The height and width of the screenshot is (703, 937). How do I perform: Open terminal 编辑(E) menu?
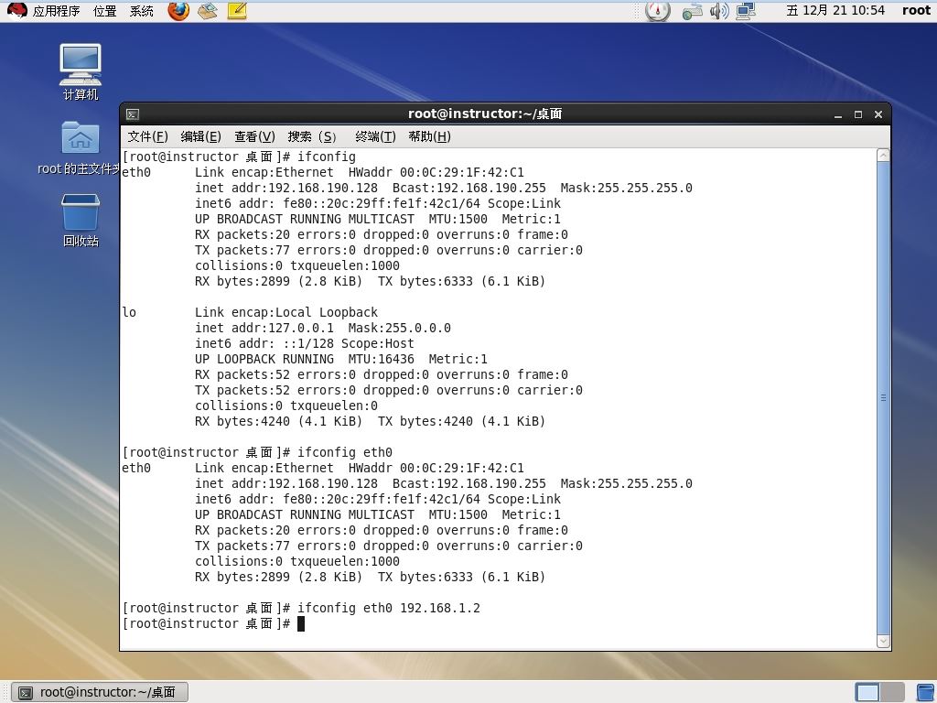point(200,137)
